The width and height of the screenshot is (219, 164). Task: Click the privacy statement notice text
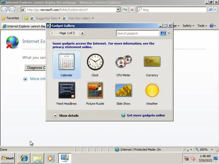[103, 45]
